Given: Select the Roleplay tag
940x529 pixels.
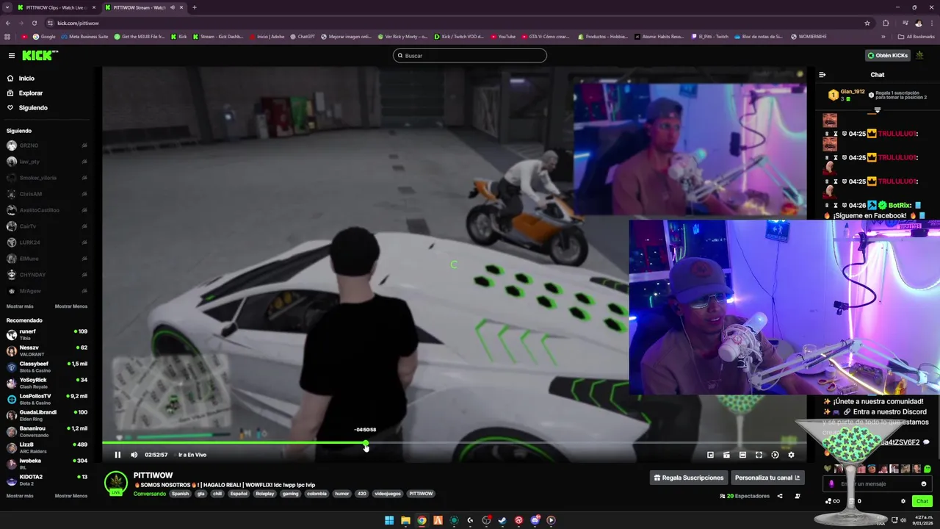Looking at the screenshot, I should click(x=265, y=494).
